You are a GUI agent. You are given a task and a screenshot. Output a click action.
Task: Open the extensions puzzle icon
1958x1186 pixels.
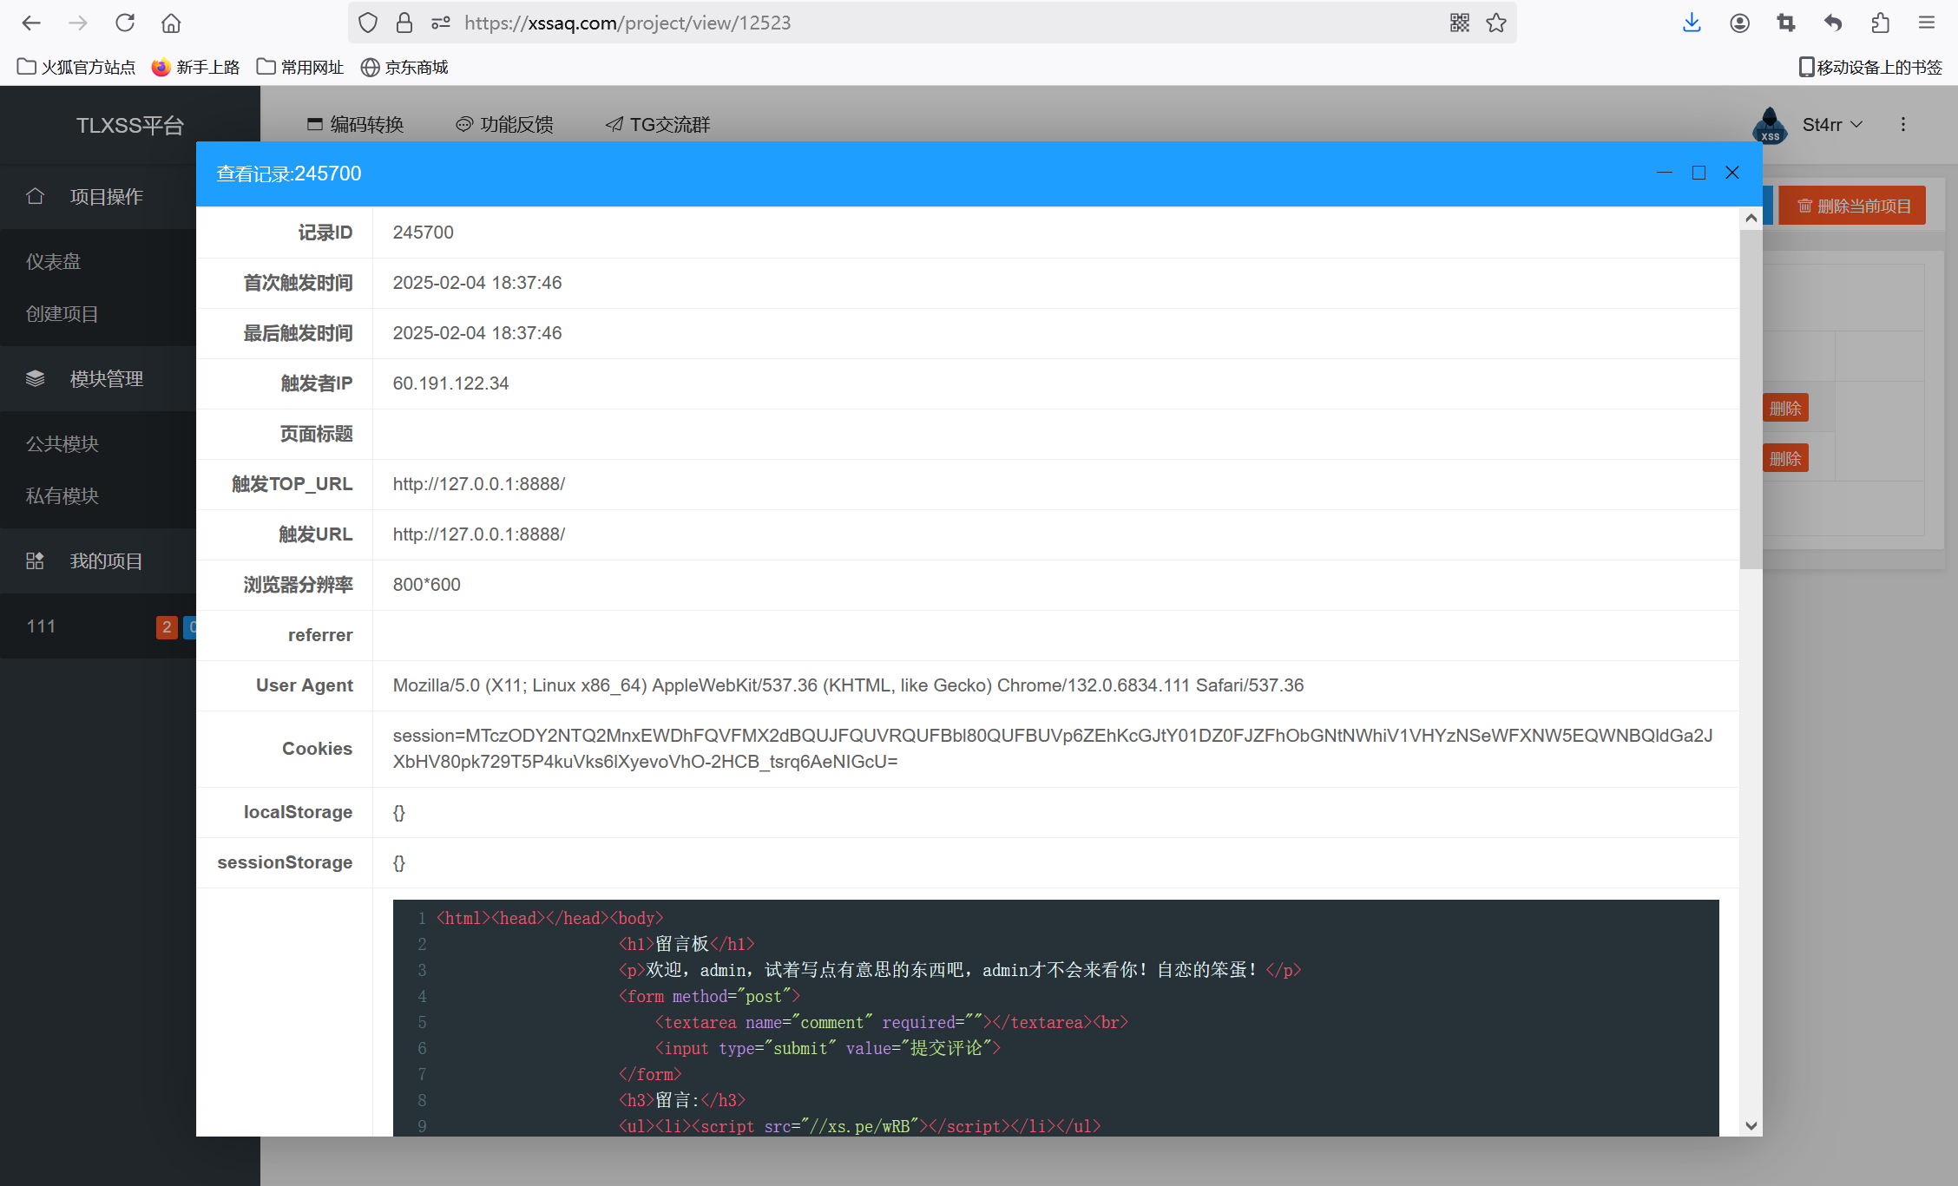(1880, 23)
